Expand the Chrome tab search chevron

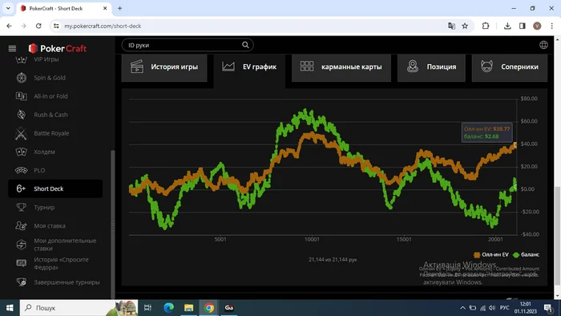click(8, 8)
